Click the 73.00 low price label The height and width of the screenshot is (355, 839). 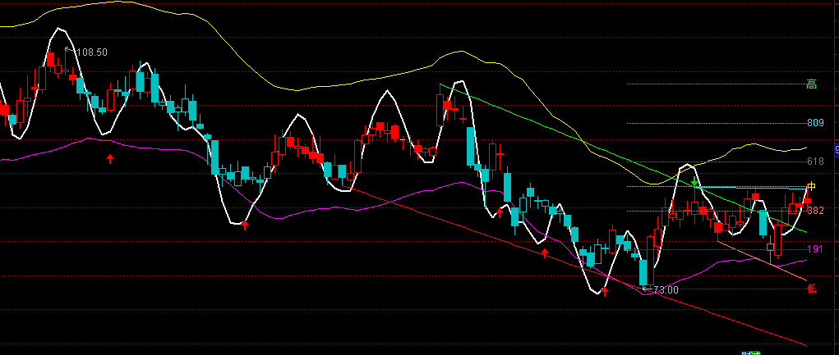(666, 290)
